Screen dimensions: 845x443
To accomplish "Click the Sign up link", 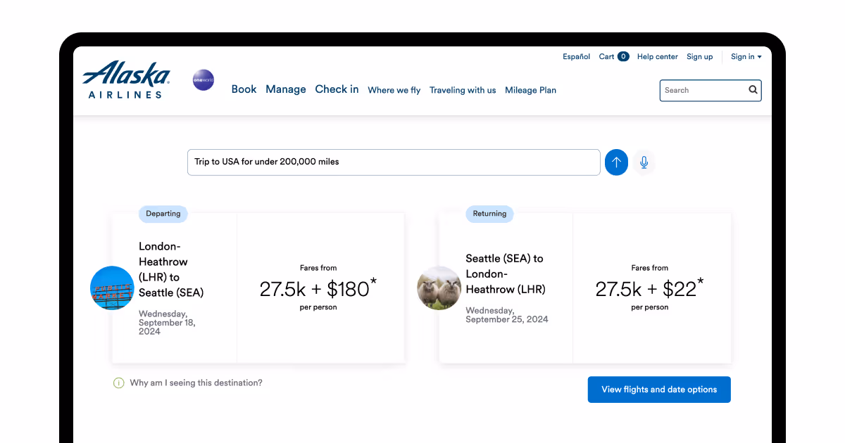I will tap(699, 57).
